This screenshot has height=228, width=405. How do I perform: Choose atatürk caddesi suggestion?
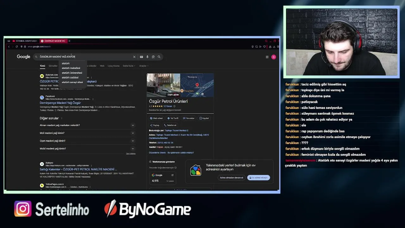(70, 78)
